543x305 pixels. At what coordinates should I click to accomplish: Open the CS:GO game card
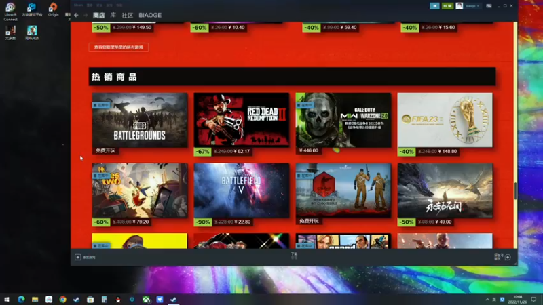click(x=343, y=190)
